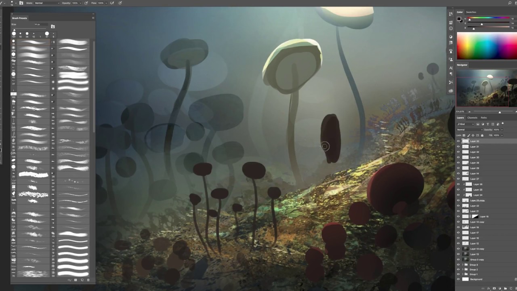Open the brush Mode dropdown

pos(47,3)
